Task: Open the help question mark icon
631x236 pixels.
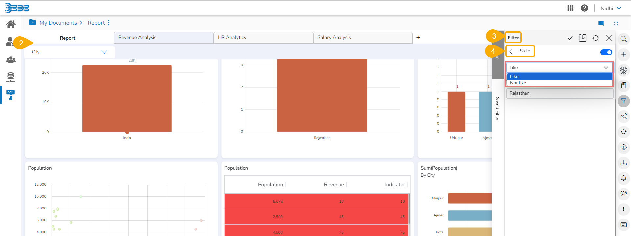Action: pos(584,8)
